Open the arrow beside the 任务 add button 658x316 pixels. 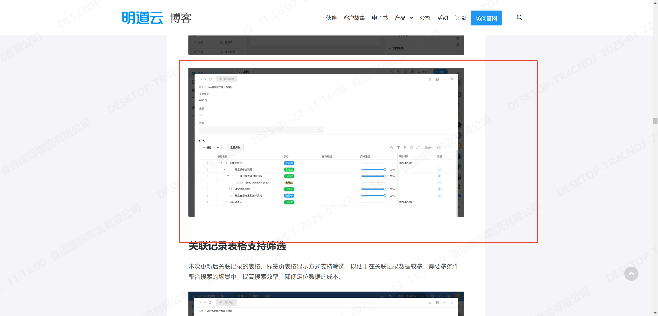point(218,148)
